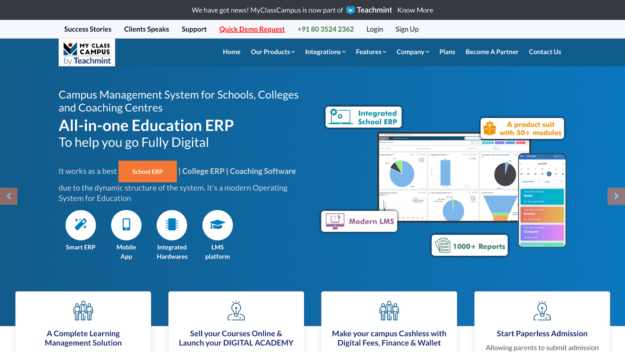Open Clients Speaks link
Image resolution: width=625 pixels, height=352 pixels.
(x=146, y=29)
